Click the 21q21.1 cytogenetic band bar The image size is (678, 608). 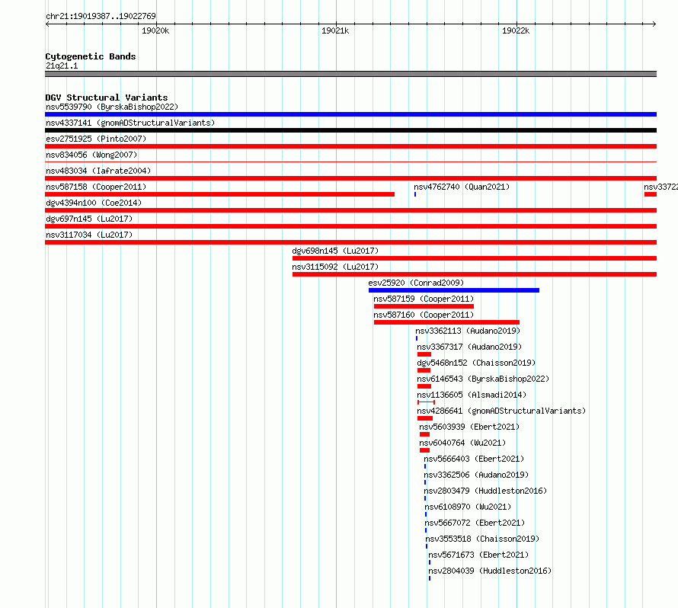[x=350, y=74]
